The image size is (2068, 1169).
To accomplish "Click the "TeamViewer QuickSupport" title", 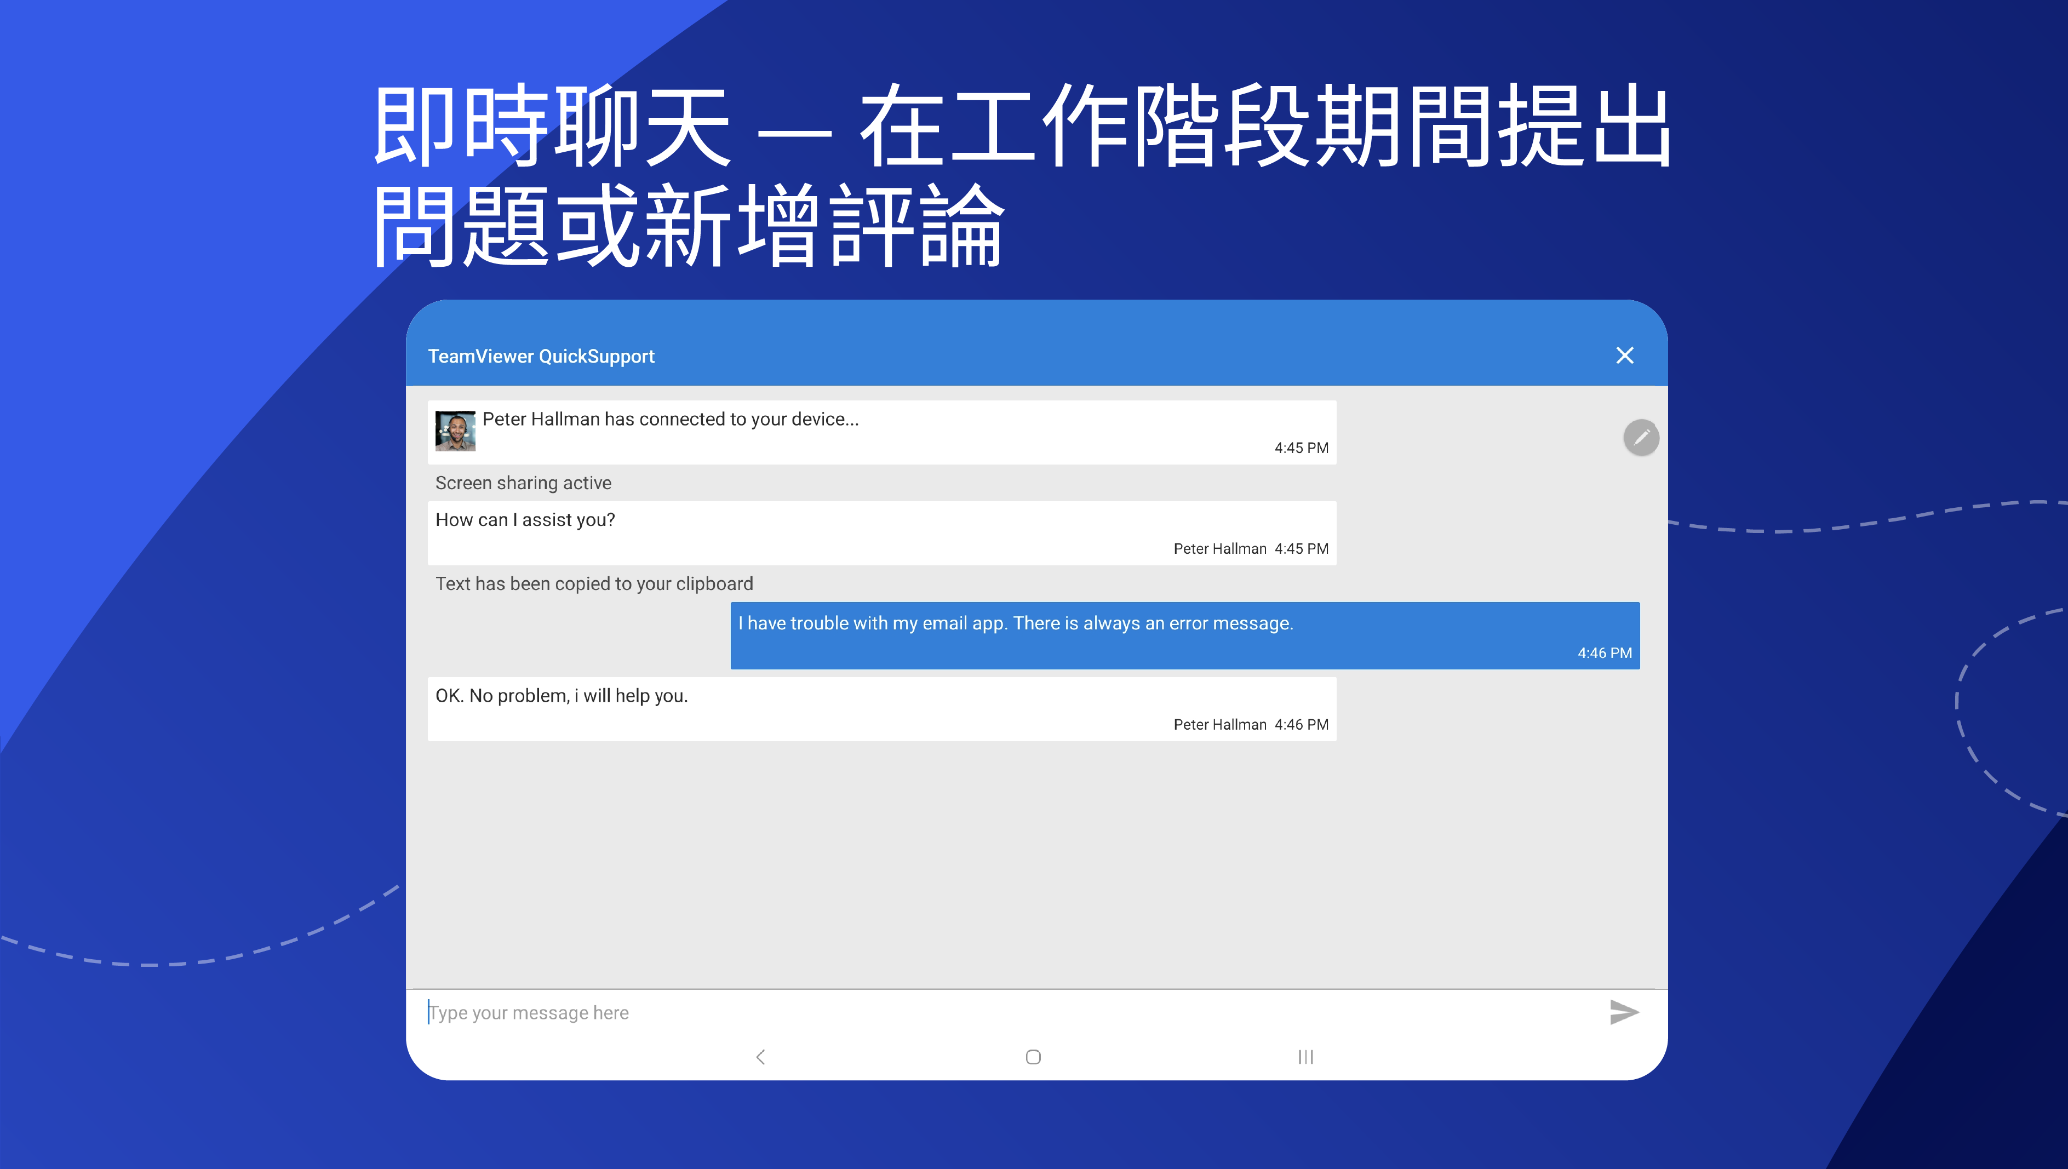I will point(541,356).
